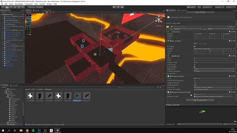This screenshot has height=133, width=237.
Task: Open Transform component gear settings
Action: pos(234,32)
